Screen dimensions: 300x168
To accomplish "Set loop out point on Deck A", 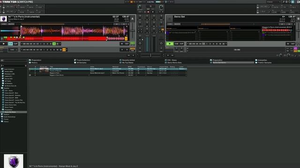I will (127, 44).
